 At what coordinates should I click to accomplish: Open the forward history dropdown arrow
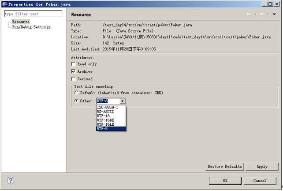268,14
